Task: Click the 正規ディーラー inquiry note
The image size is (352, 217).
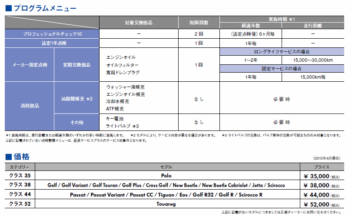Action: click(282, 212)
